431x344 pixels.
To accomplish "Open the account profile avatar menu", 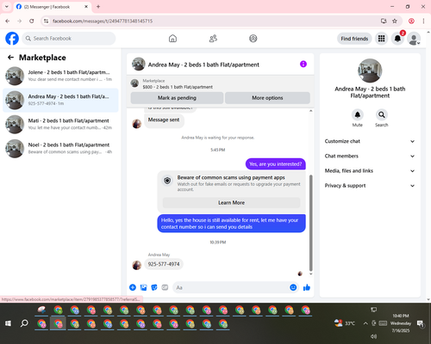I will click(414, 39).
